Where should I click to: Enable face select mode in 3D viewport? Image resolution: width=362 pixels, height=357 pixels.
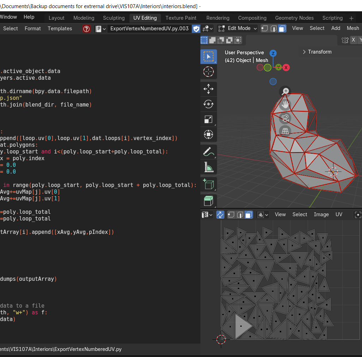pos(282,29)
